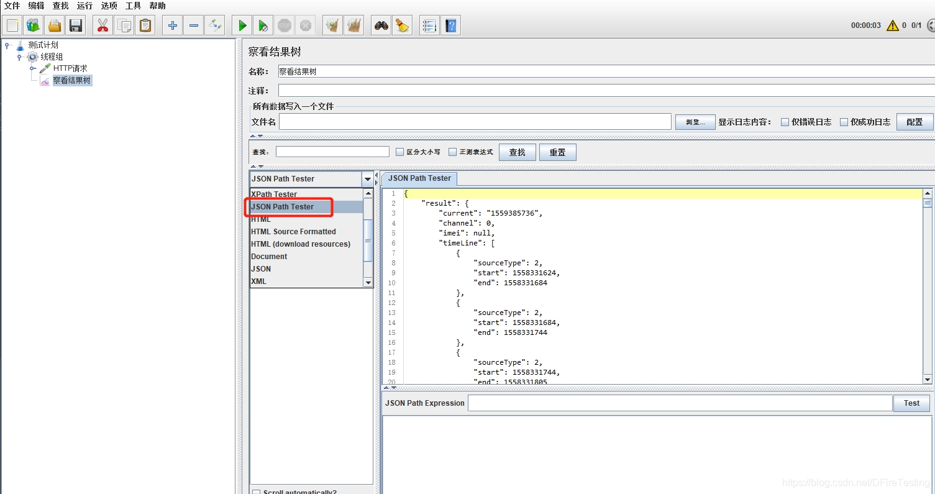Click the Test button
The image size is (935, 494).
[x=911, y=403]
